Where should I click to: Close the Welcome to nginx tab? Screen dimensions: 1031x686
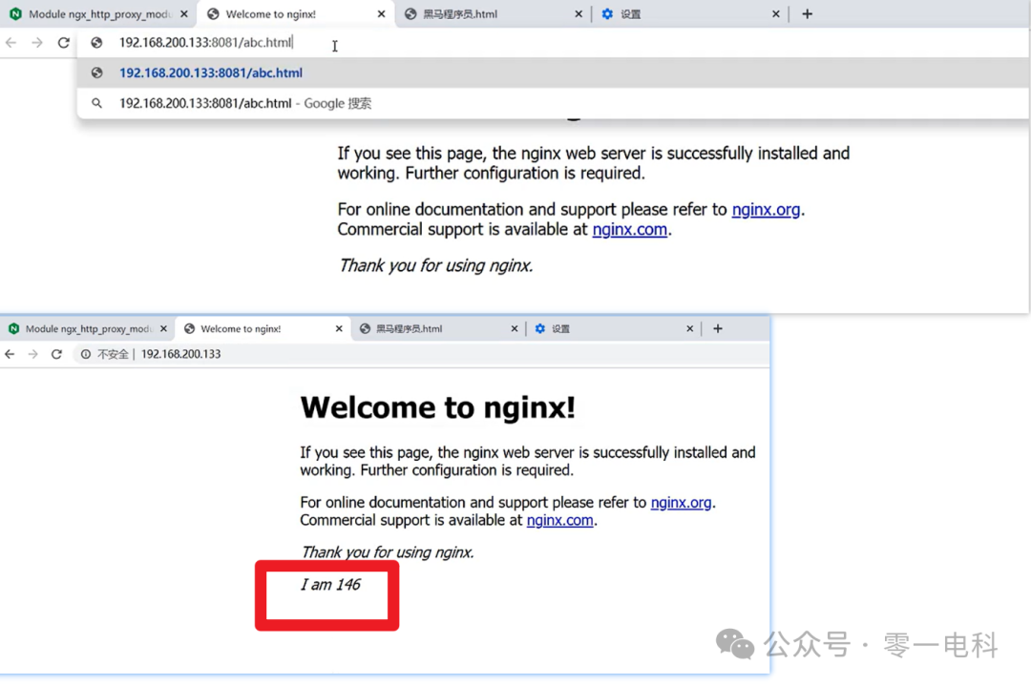381,14
